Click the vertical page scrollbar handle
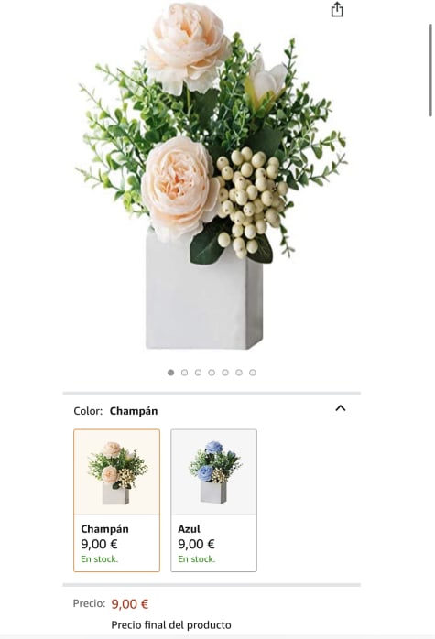The width and height of the screenshot is (435, 639). click(430, 70)
